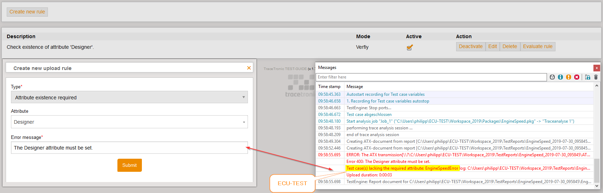
Task: Toggle the debug messages filter icon
Action: pos(552,77)
